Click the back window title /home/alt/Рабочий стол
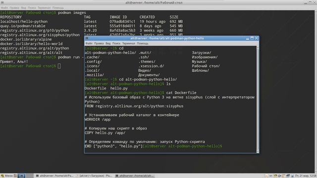This screenshot has height=178, width=317. pyautogui.click(x=154, y=2)
